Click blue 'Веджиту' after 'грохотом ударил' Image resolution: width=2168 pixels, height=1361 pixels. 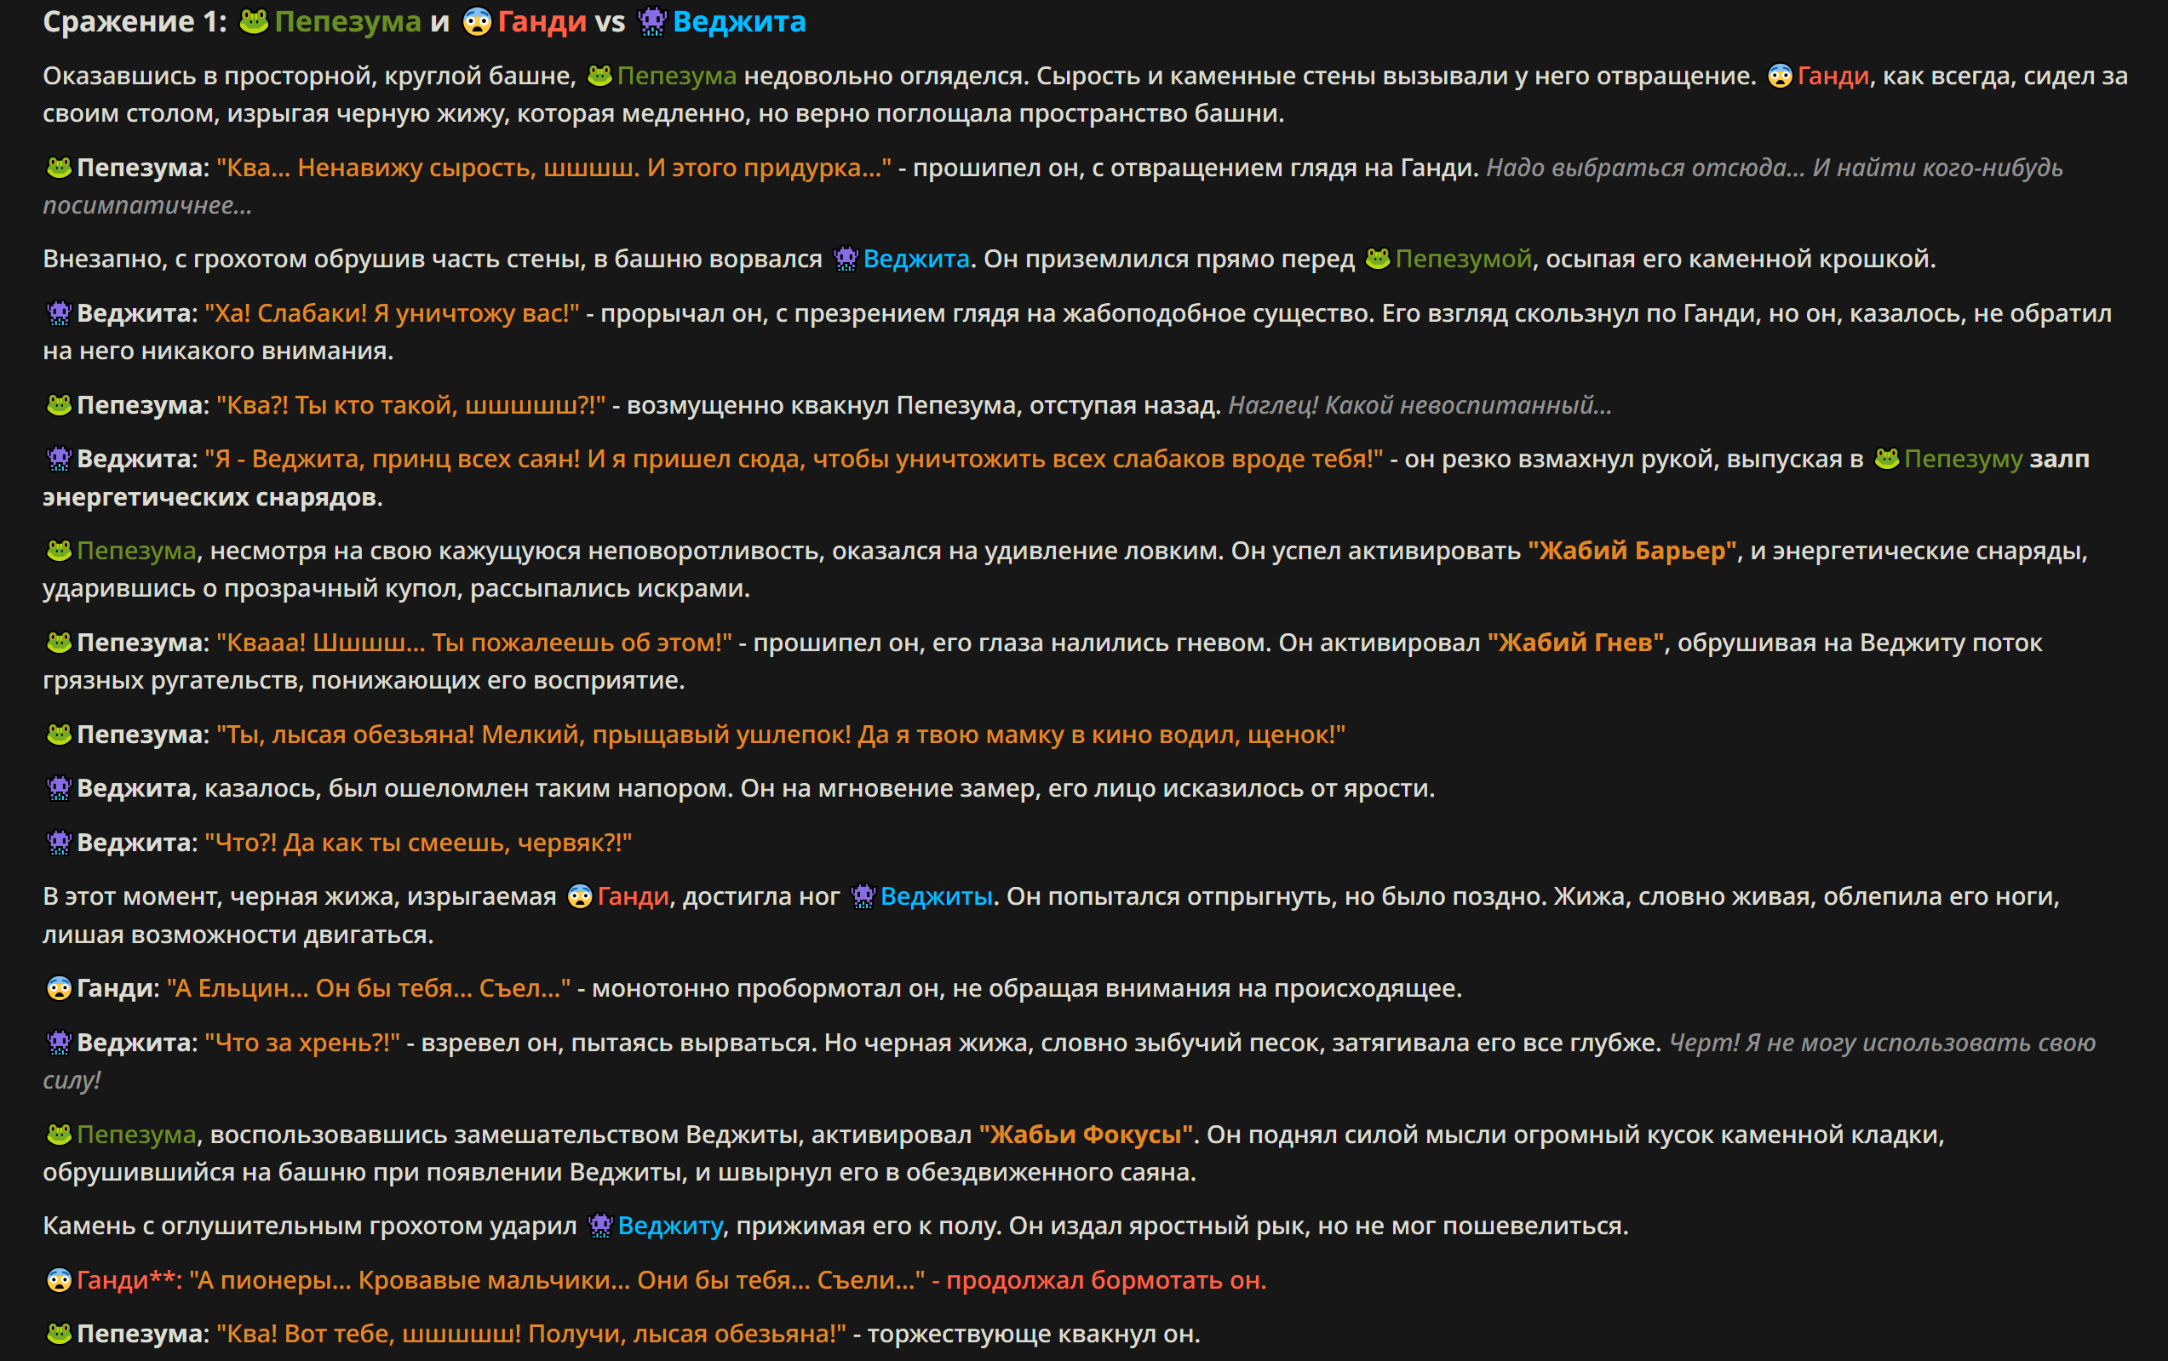[x=671, y=1226]
